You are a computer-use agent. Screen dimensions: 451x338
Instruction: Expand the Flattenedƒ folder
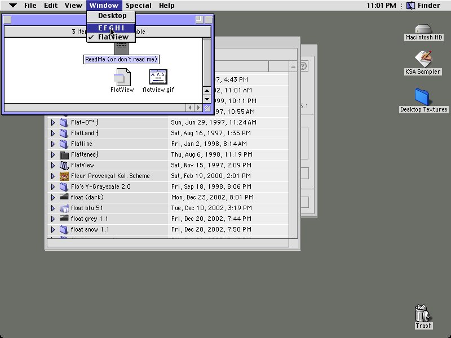[x=53, y=154]
